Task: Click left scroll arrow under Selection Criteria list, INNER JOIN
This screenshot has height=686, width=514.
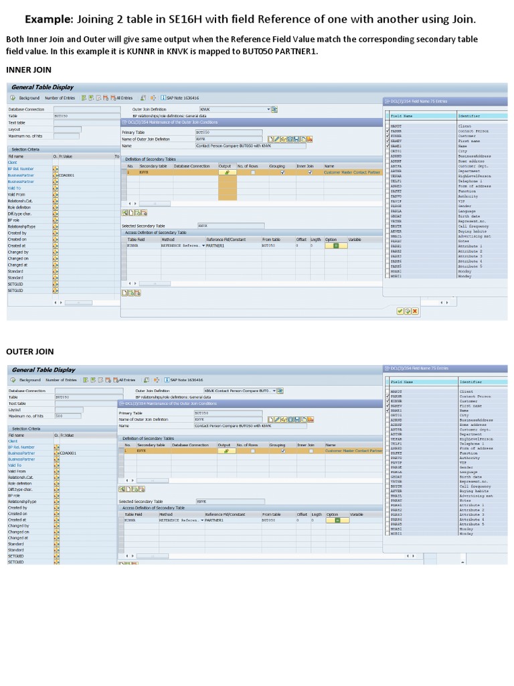Action: (x=56, y=303)
